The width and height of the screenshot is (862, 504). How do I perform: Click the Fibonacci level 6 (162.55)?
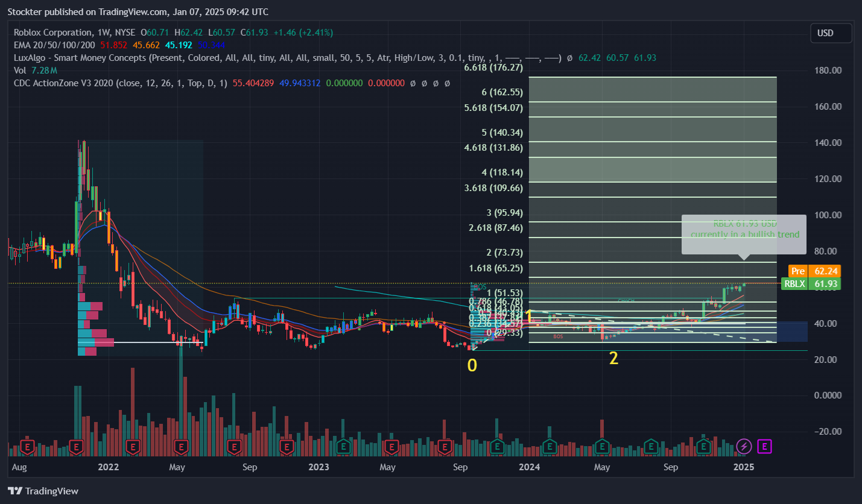[x=502, y=93]
